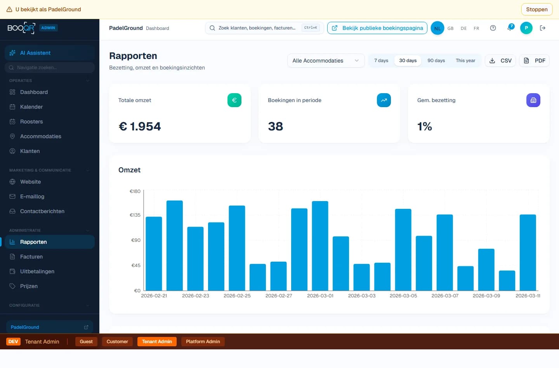This screenshot has width=559, height=368.
Task: Select the 90 days period tab
Action: pyautogui.click(x=436, y=61)
